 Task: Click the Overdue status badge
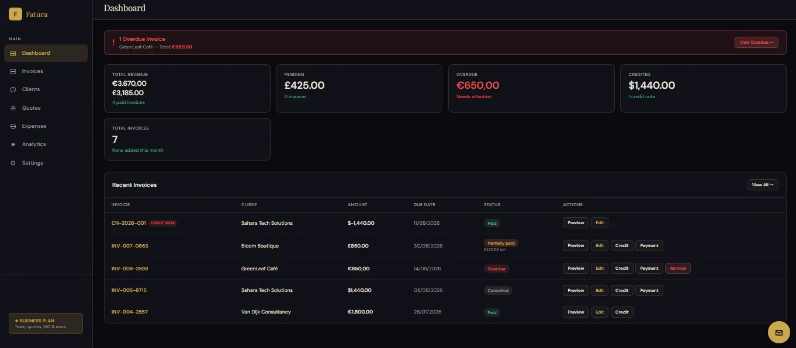(496, 269)
